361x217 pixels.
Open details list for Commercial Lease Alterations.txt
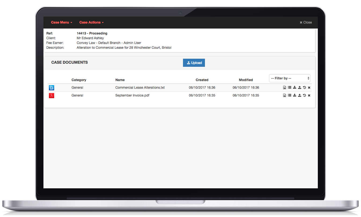coord(289,88)
